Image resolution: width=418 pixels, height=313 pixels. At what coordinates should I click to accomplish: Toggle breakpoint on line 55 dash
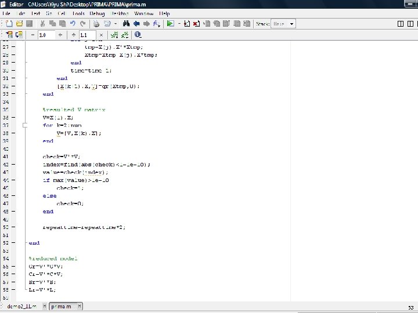(x=13, y=266)
